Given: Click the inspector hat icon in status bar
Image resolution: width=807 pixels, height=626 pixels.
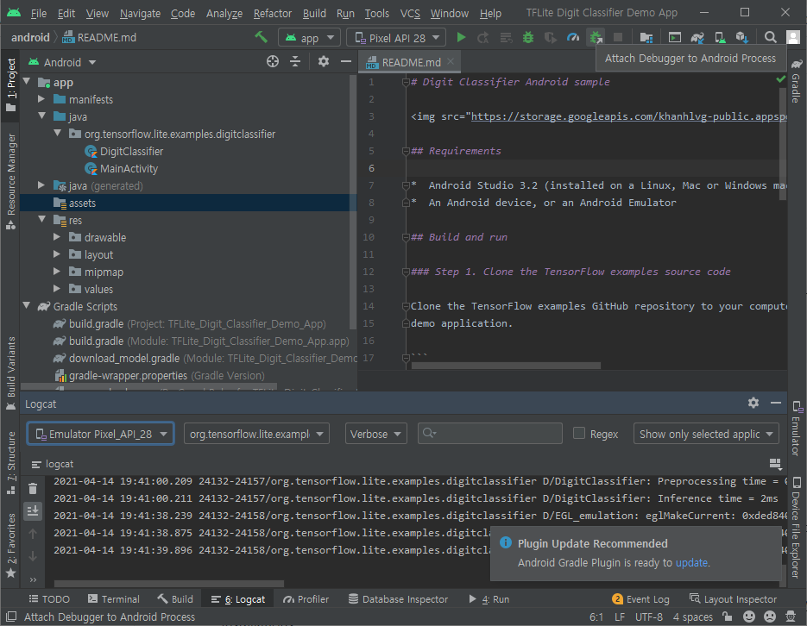Looking at the screenshot, I should 791,617.
